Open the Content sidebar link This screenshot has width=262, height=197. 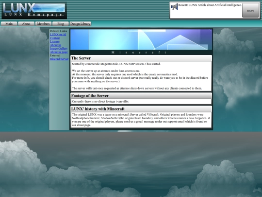(x=55, y=38)
